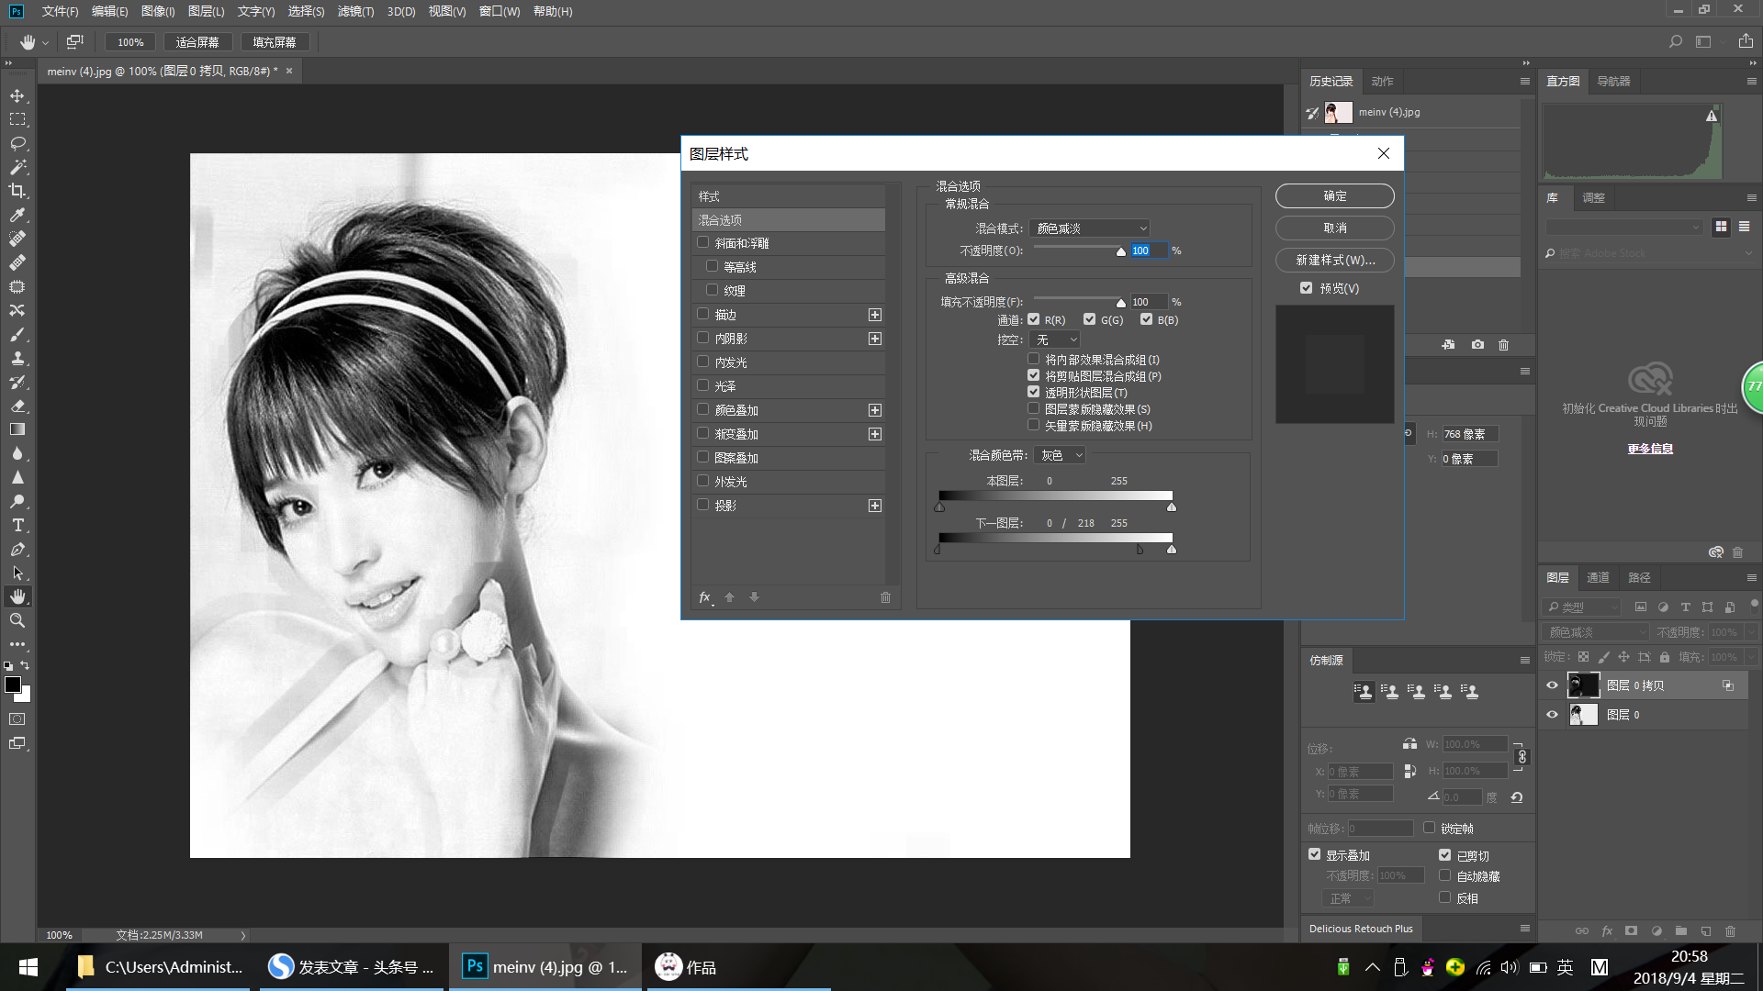The width and height of the screenshot is (1763, 991).
Task: Switch to the 动作 tab
Action: (1382, 82)
